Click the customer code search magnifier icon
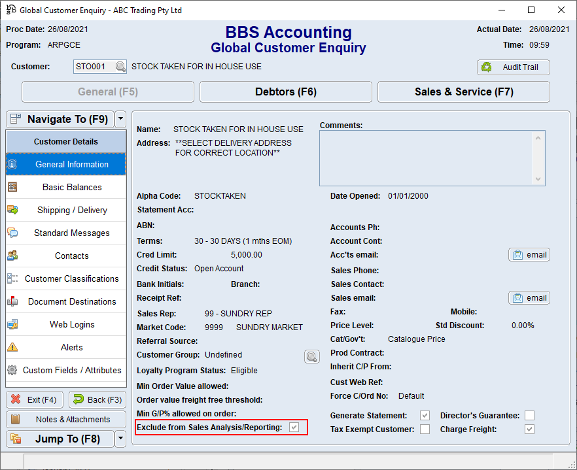 click(120, 67)
